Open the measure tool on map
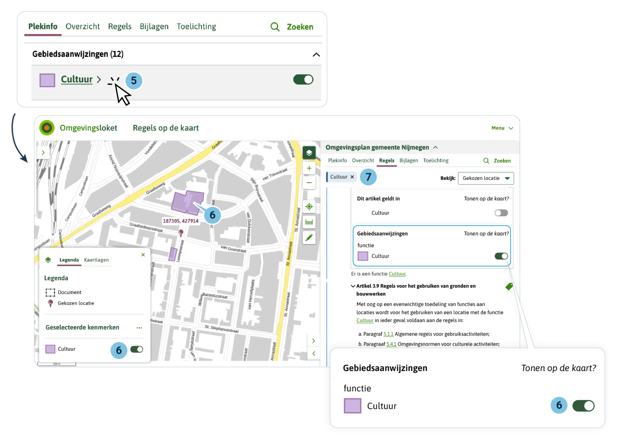The height and width of the screenshot is (434, 620). coord(309,222)
